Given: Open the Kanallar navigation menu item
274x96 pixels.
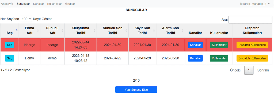Looking at the screenshot, I should 39,4.
